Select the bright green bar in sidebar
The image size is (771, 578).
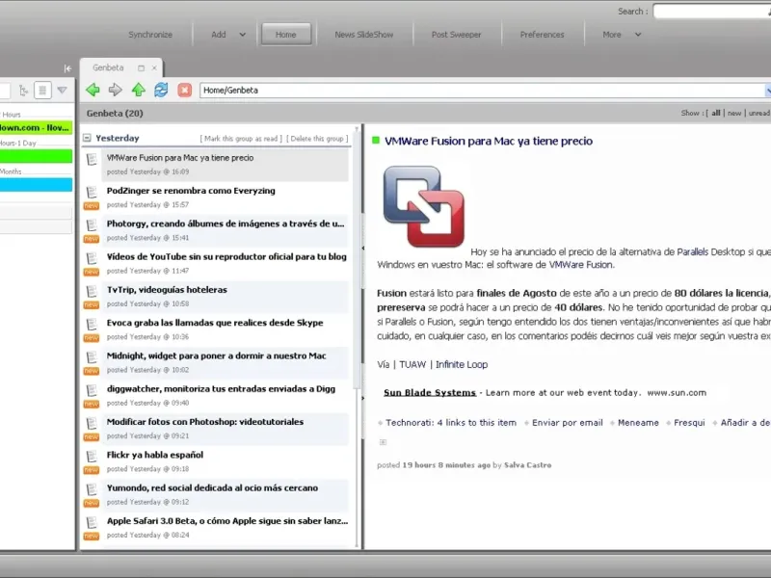(x=36, y=156)
